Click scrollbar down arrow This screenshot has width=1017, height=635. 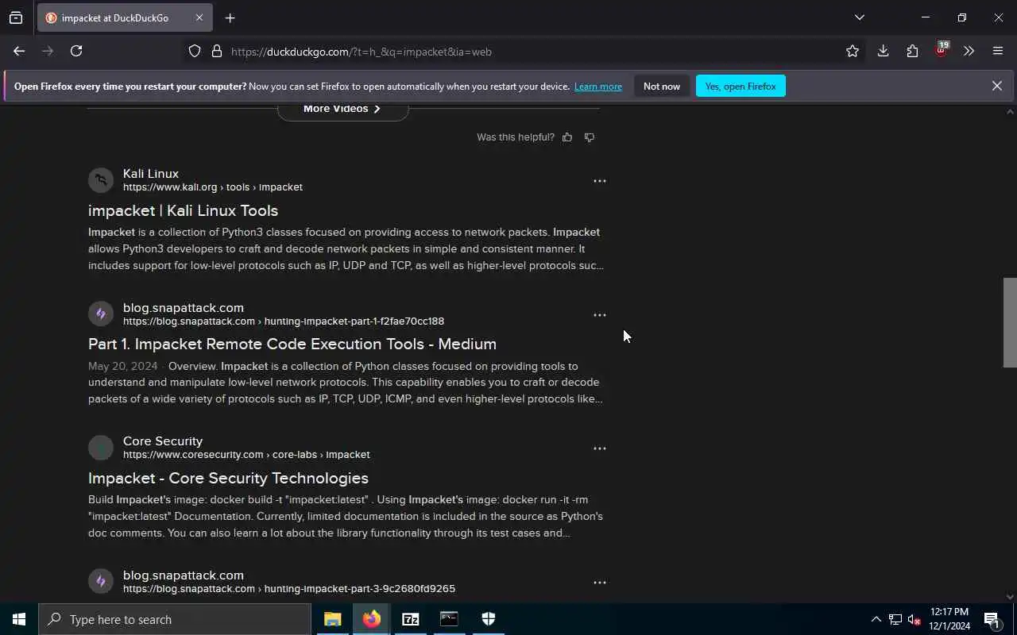tap(1010, 597)
